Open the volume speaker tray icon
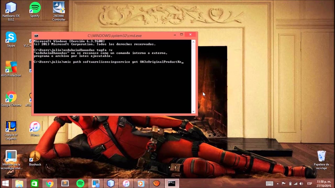Viewport: 335px width, 188px height. 301,184
